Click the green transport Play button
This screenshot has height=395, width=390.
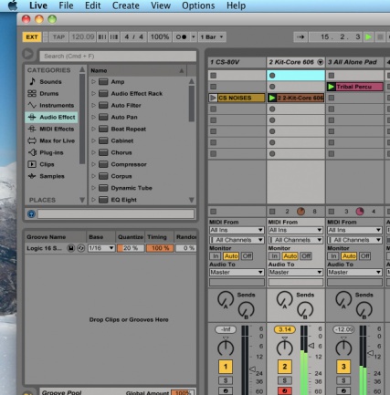pos(368,37)
